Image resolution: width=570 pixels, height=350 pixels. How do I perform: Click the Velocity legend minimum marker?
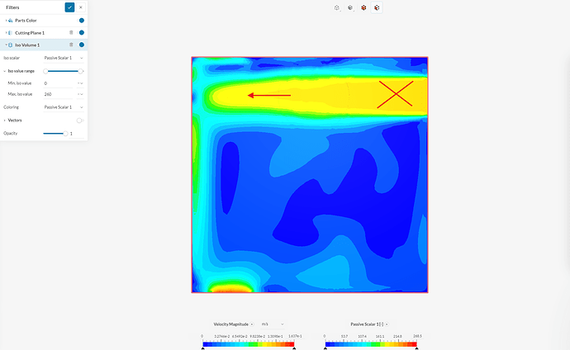(x=203, y=348)
